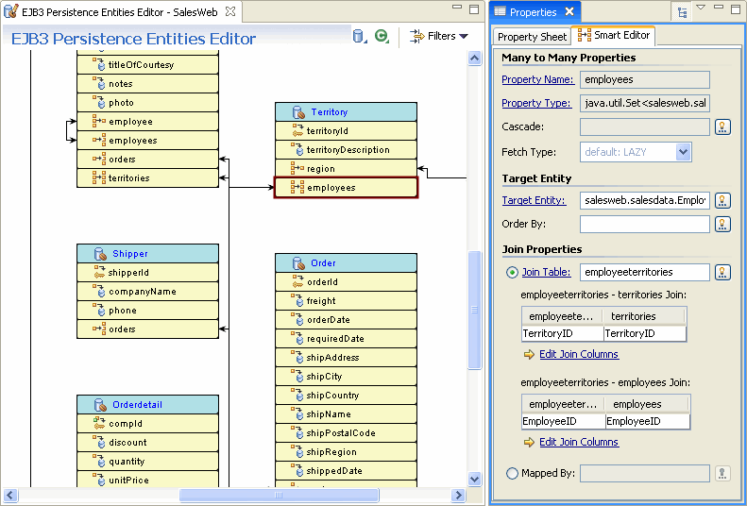Close the Properties view tab

pos(569,11)
